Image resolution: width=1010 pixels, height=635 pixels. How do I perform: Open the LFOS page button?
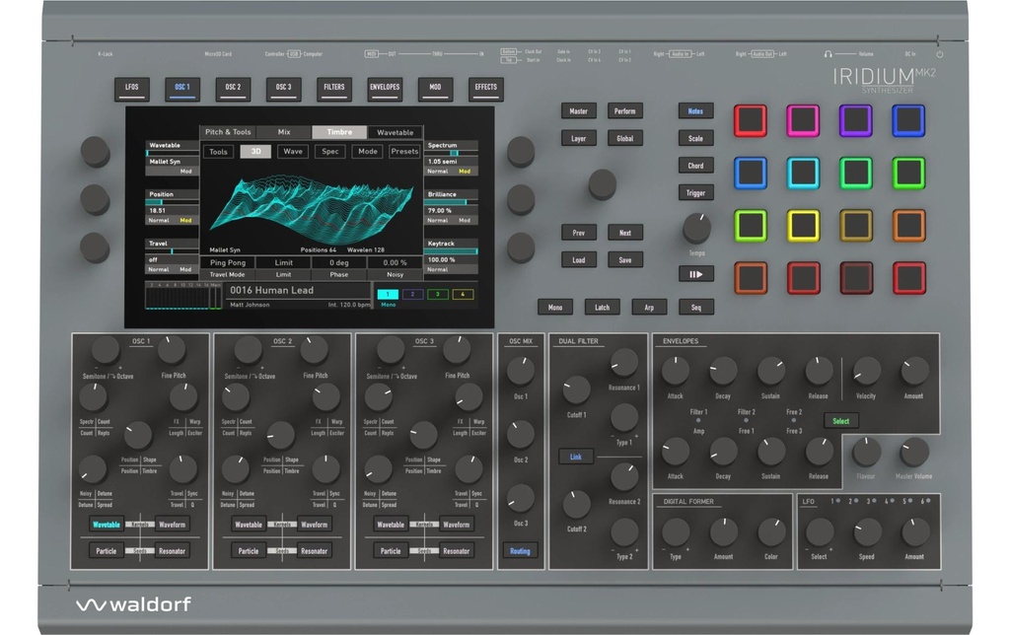pyautogui.click(x=132, y=88)
